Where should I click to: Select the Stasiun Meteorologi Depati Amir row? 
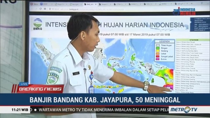pos(193,57)
